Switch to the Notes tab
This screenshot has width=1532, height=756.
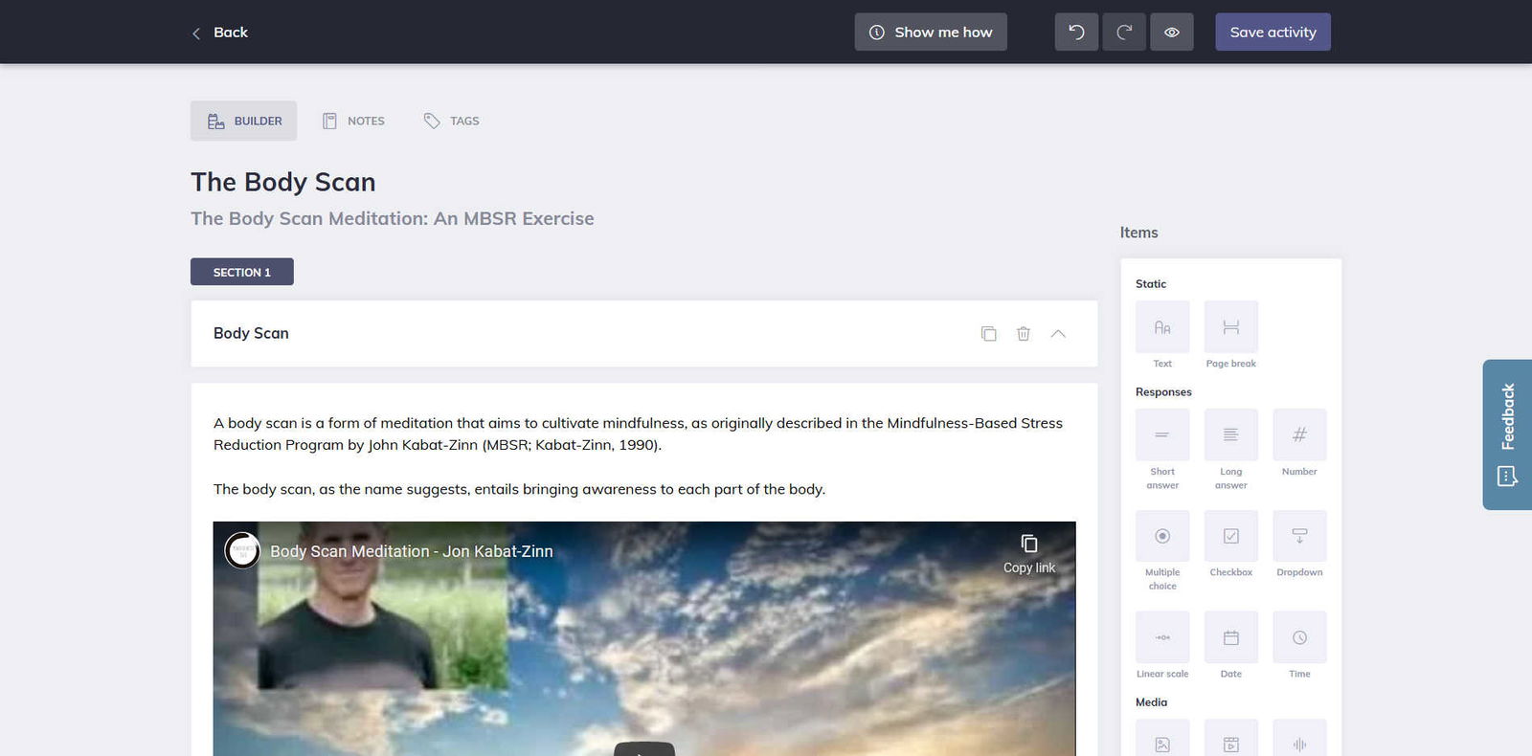(353, 122)
